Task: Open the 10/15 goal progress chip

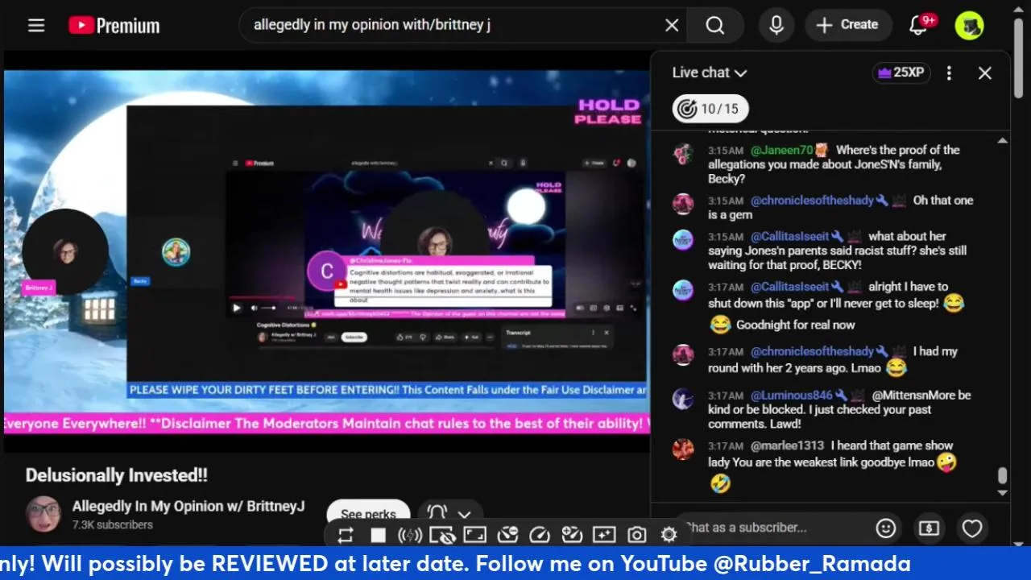Action: pos(710,109)
